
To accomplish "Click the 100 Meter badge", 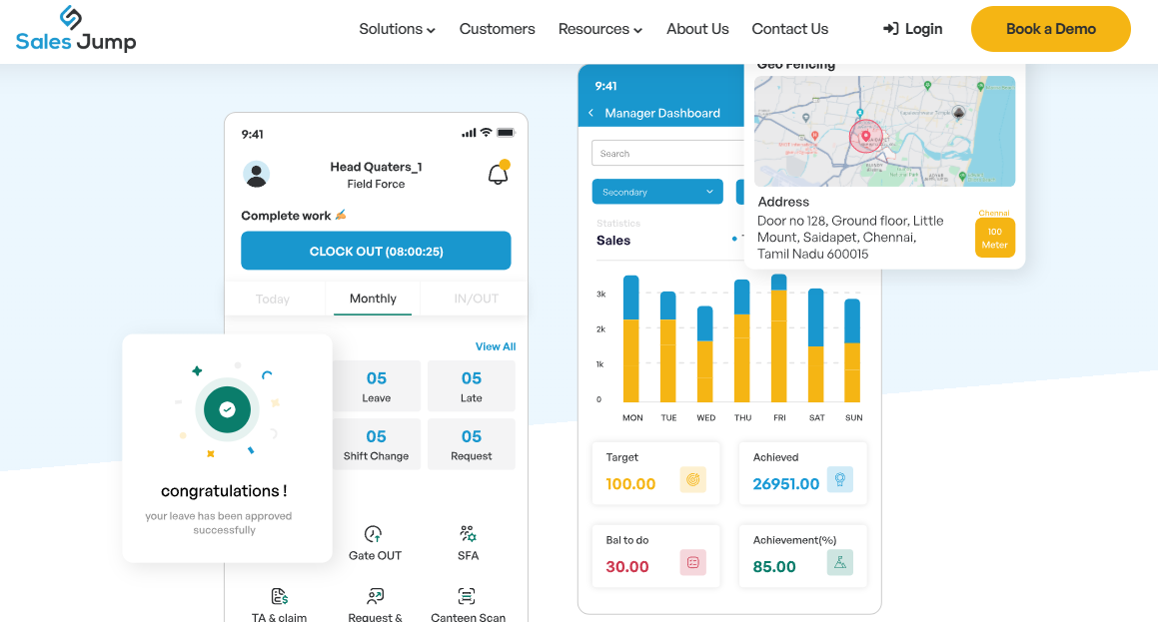I will (995, 238).
